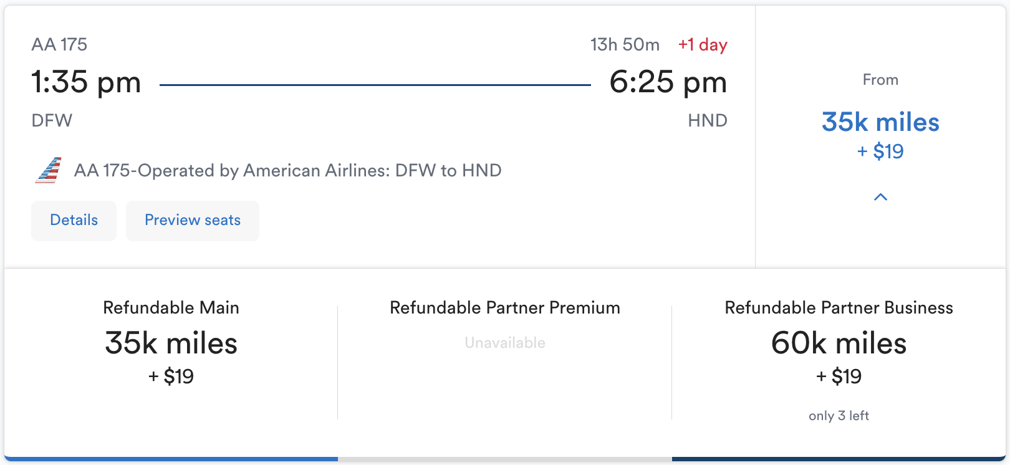Click the 'only 3 left' availability notice

(839, 415)
